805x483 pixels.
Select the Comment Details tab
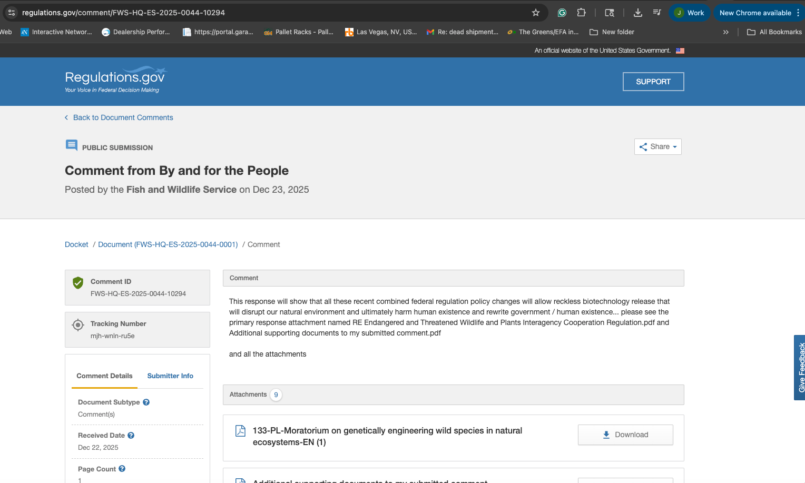pyautogui.click(x=104, y=376)
